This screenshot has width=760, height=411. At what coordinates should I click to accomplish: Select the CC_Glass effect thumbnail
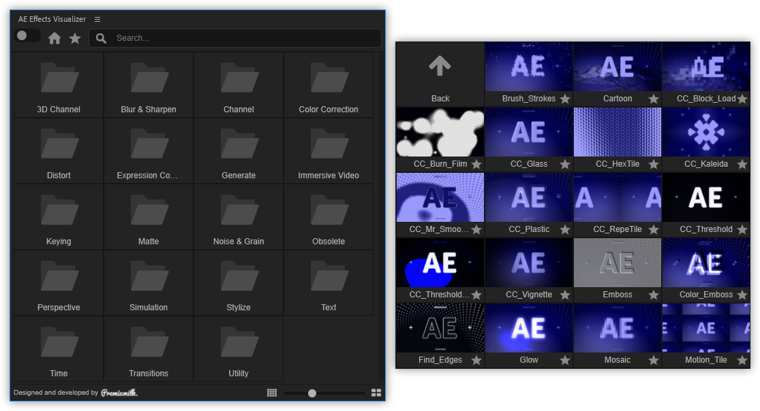coord(529,132)
